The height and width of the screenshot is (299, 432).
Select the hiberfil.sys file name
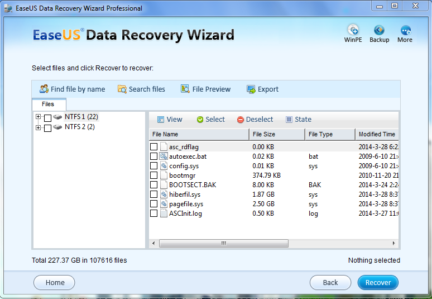(185, 194)
